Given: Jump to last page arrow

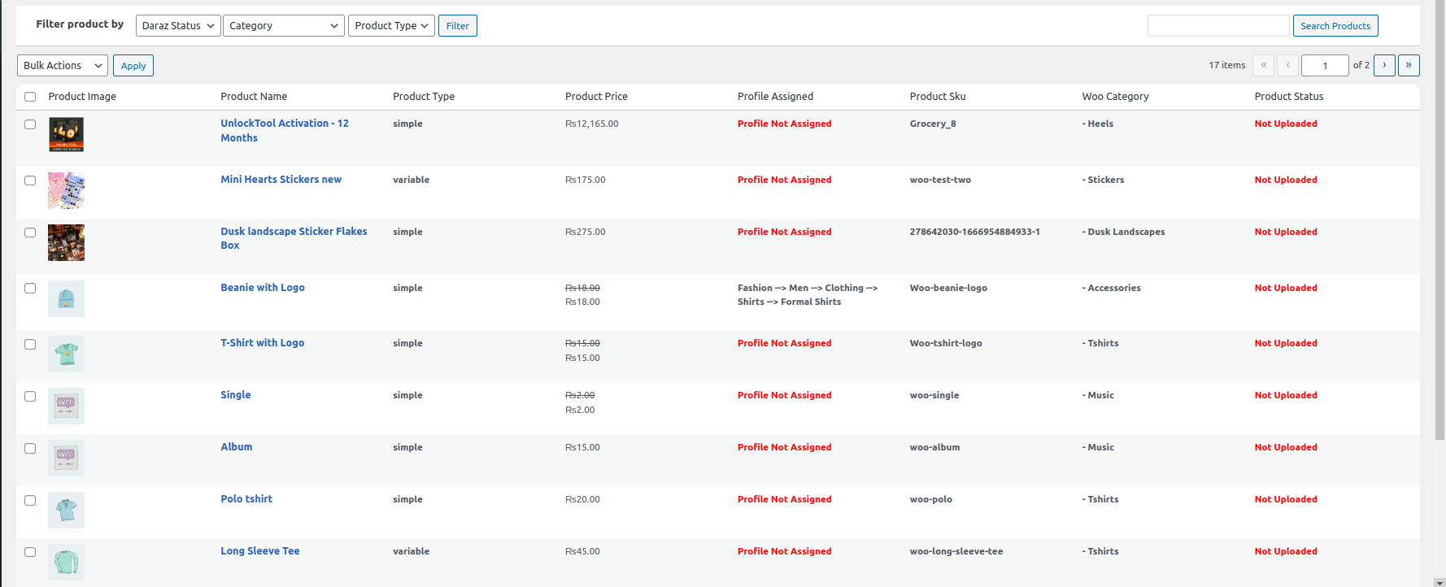Looking at the screenshot, I should 1409,65.
